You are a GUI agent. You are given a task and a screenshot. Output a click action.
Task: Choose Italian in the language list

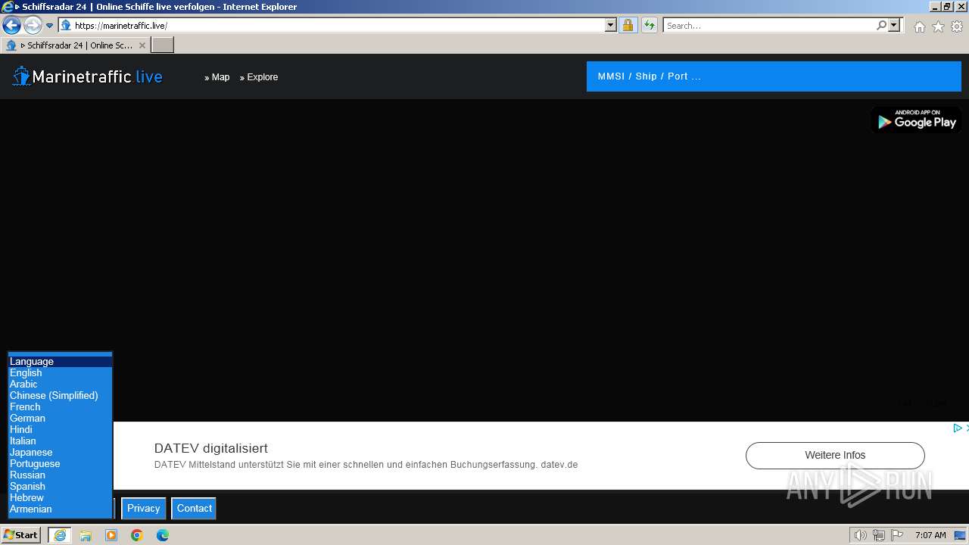(60, 441)
